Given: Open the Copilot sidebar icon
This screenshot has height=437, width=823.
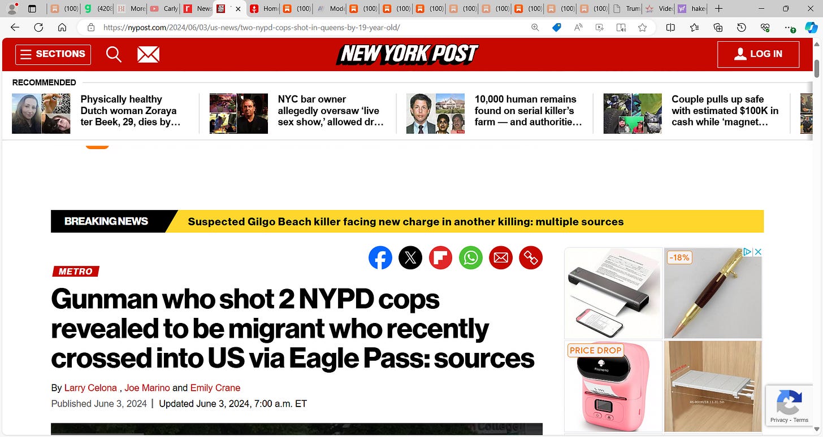Looking at the screenshot, I should (811, 27).
